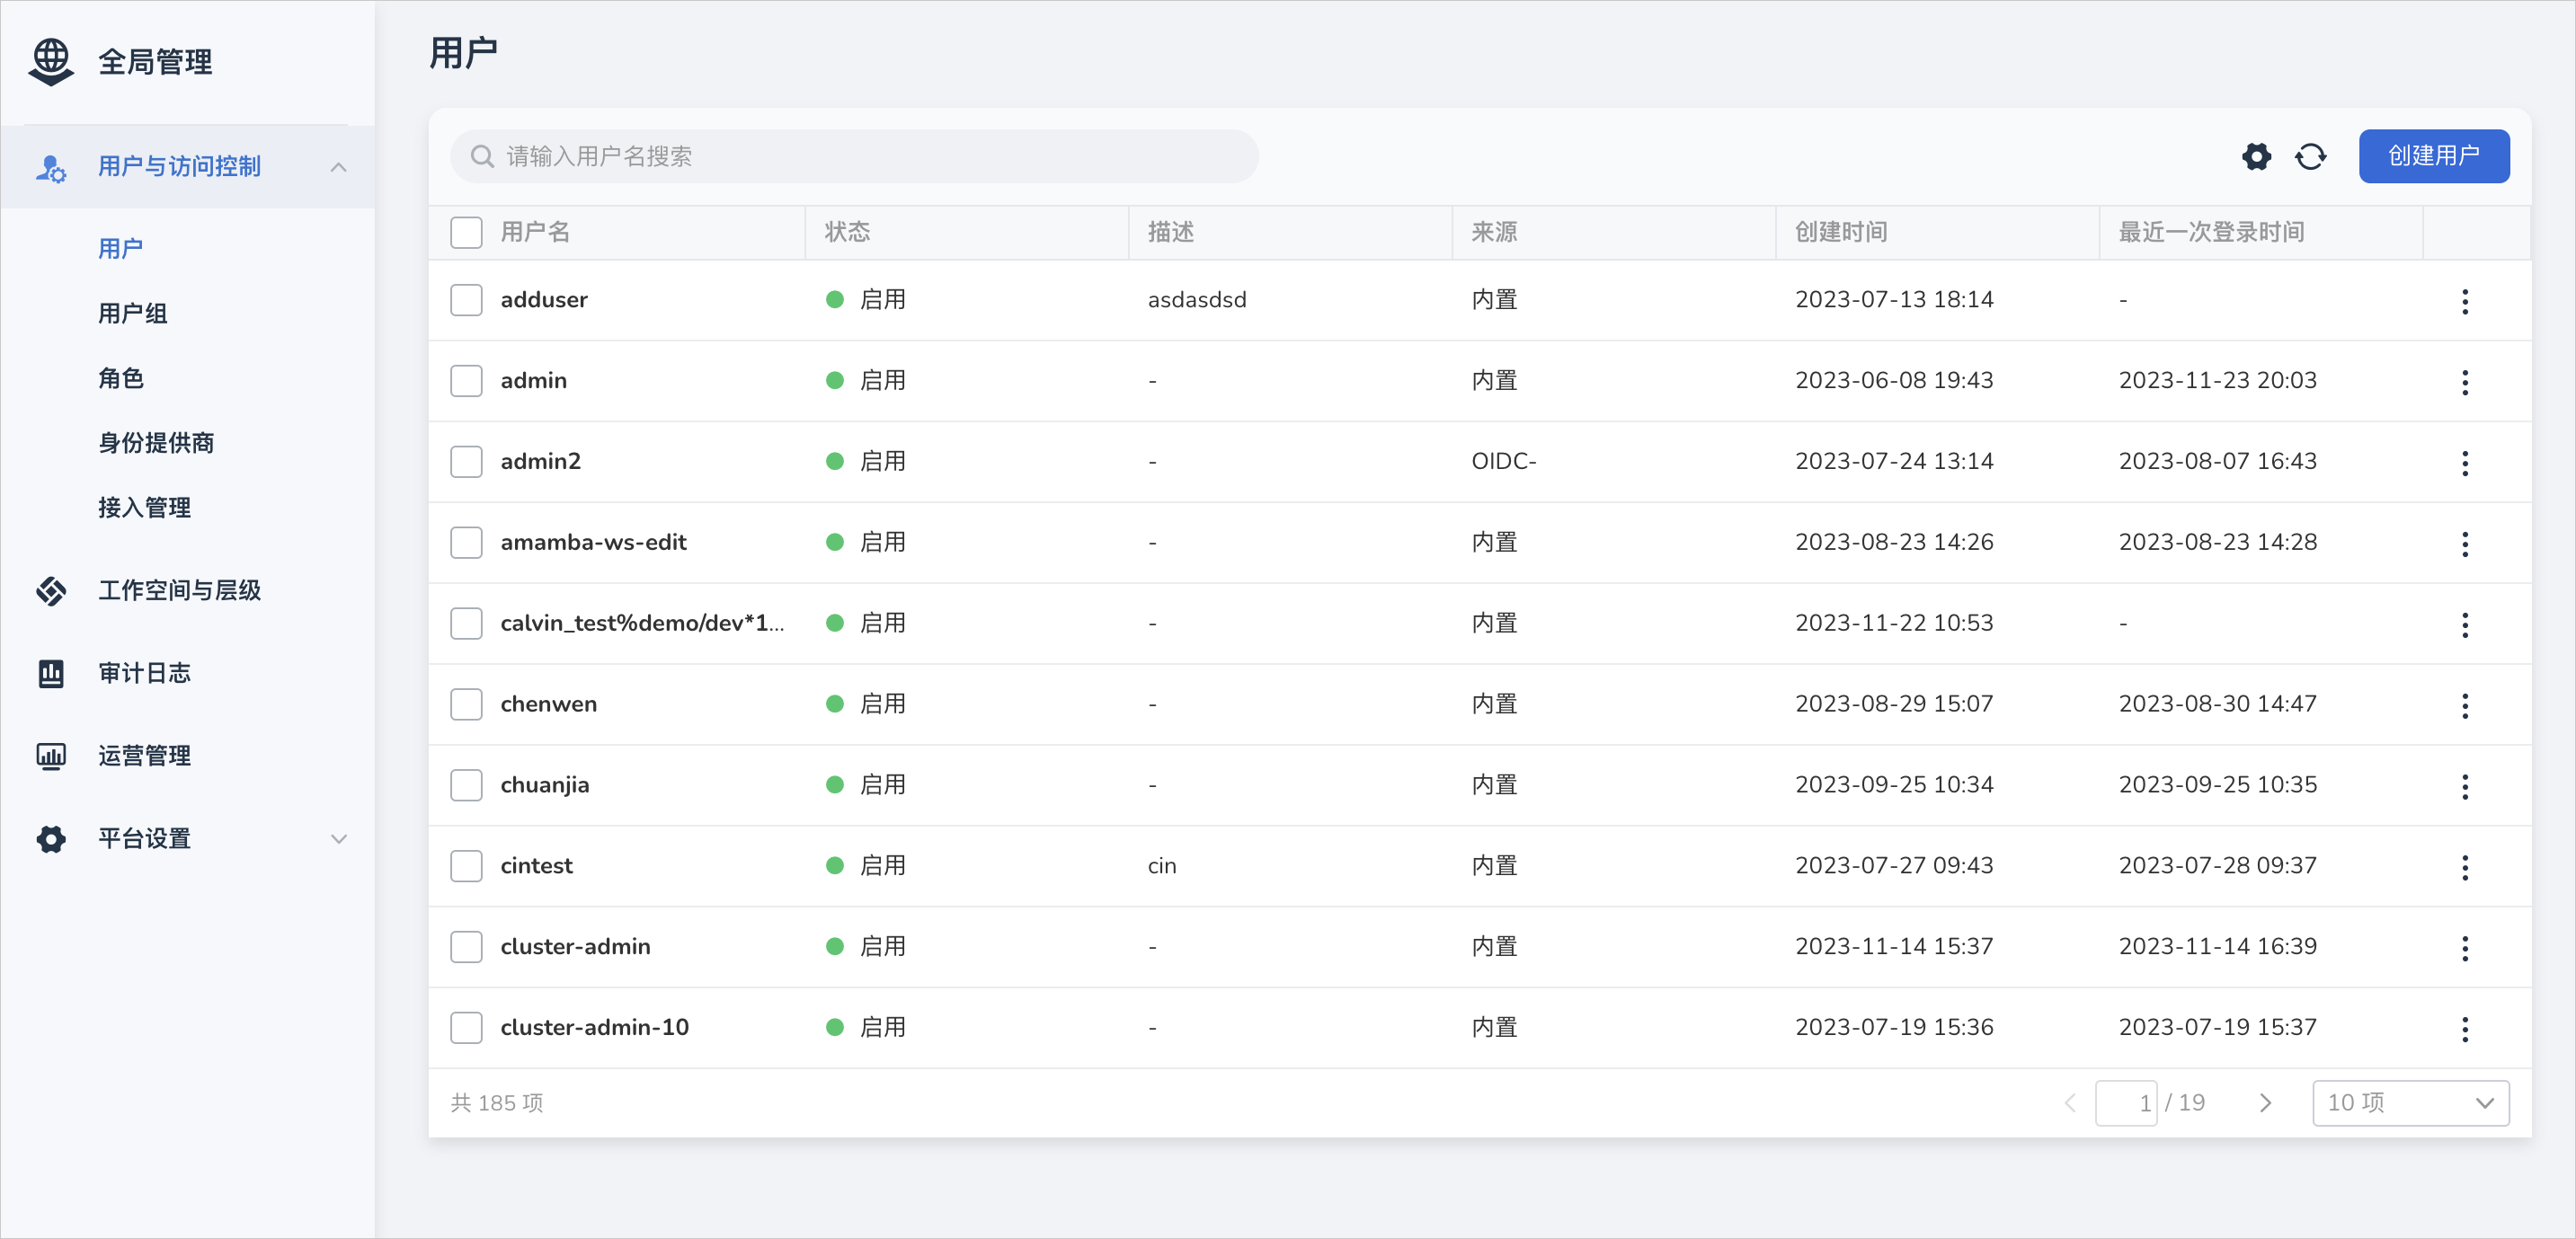Image resolution: width=2576 pixels, height=1239 pixels.
Task: Open the cintest username link
Action: 537,866
